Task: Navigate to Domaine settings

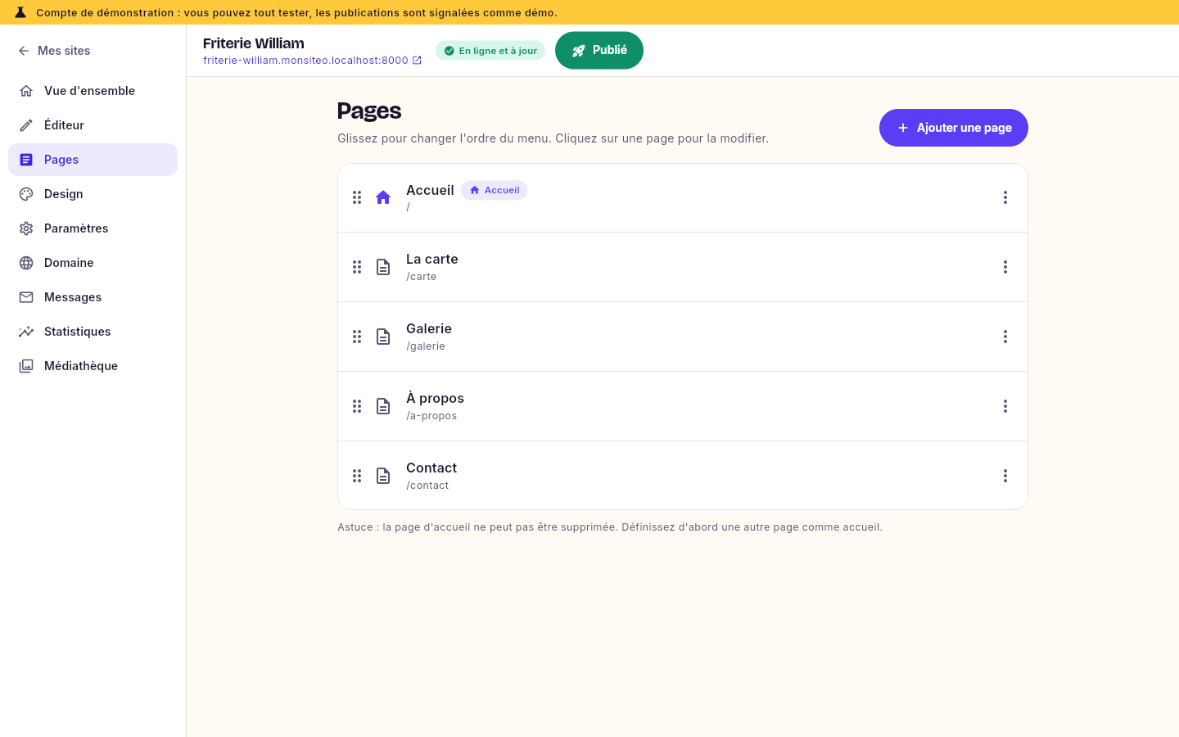Action: (x=93, y=263)
